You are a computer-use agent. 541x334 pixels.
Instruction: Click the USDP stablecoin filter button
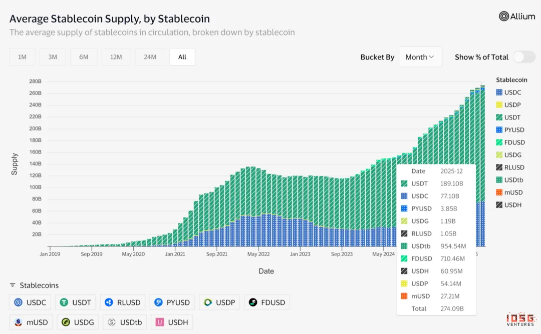[x=220, y=302]
